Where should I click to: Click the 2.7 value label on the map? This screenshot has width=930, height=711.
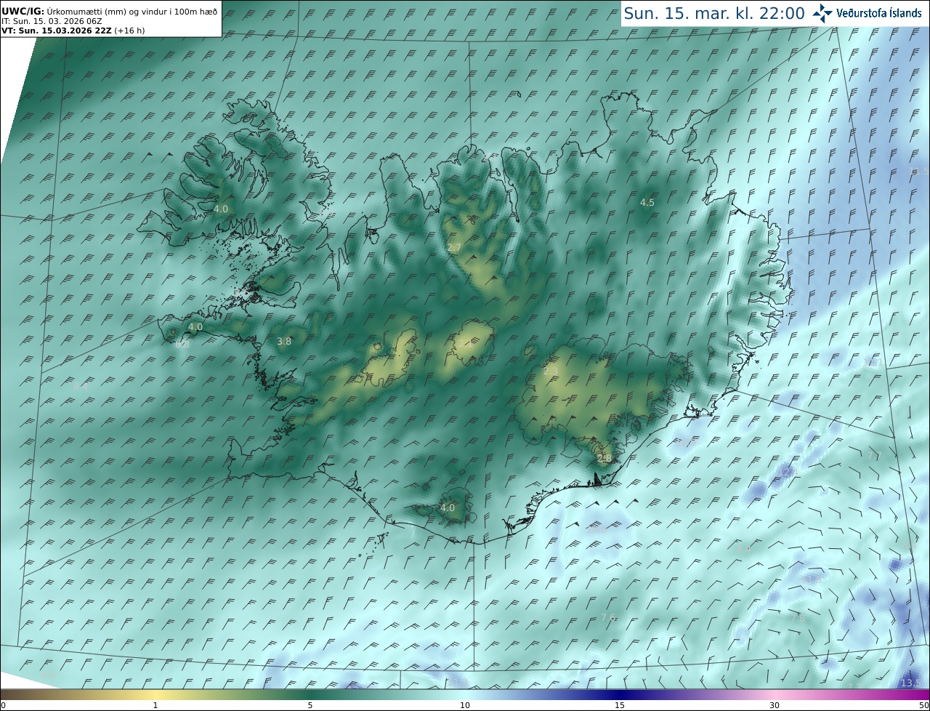coord(454,248)
